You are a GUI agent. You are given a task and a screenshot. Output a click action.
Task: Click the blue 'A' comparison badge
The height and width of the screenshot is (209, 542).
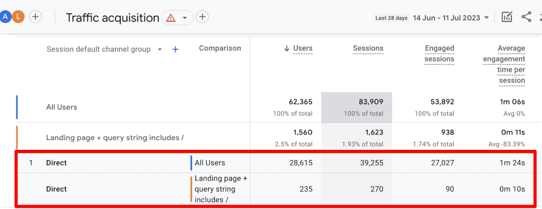pos(5,16)
